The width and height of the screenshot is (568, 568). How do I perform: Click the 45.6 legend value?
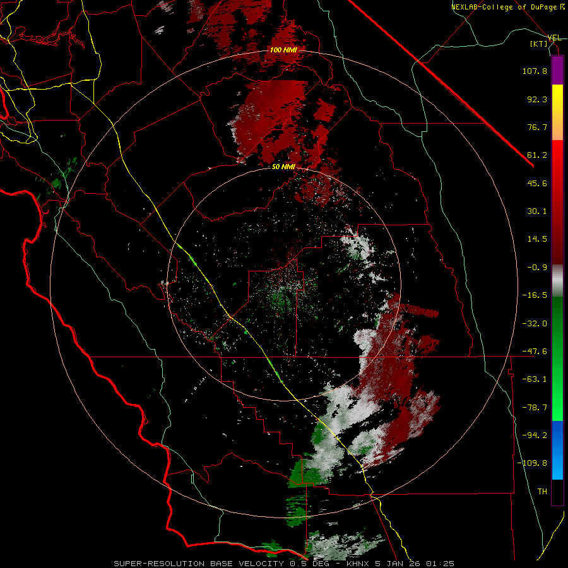click(537, 183)
